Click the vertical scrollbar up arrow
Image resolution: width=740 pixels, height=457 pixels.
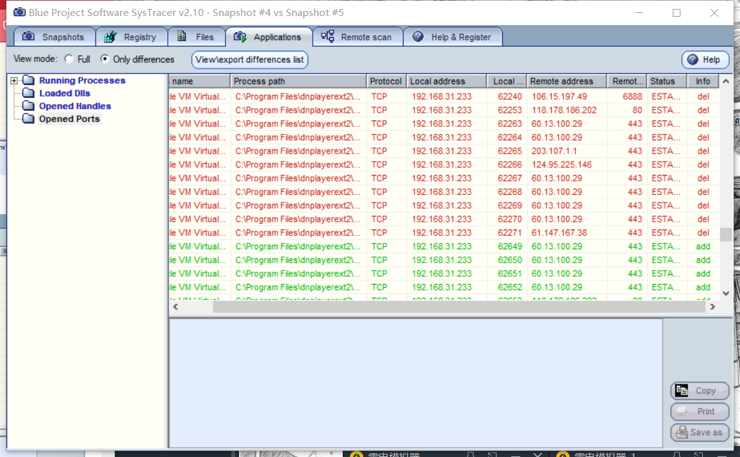[726, 81]
